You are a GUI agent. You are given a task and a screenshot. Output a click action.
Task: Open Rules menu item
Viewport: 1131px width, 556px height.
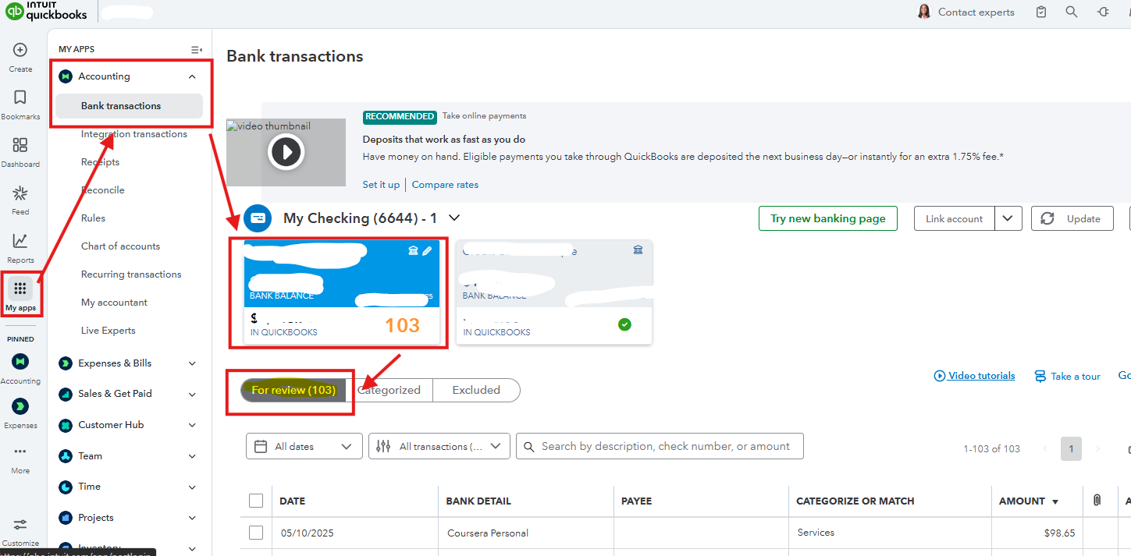click(x=93, y=218)
